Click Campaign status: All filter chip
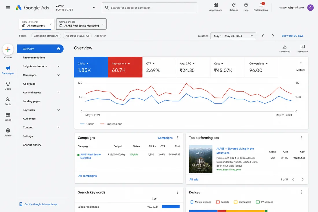 [x=46, y=36]
